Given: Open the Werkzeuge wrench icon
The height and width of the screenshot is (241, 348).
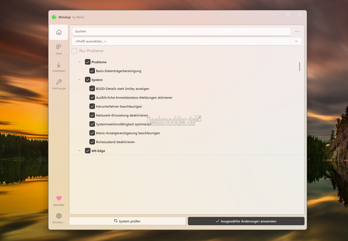Looking at the screenshot, I should coord(59,82).
